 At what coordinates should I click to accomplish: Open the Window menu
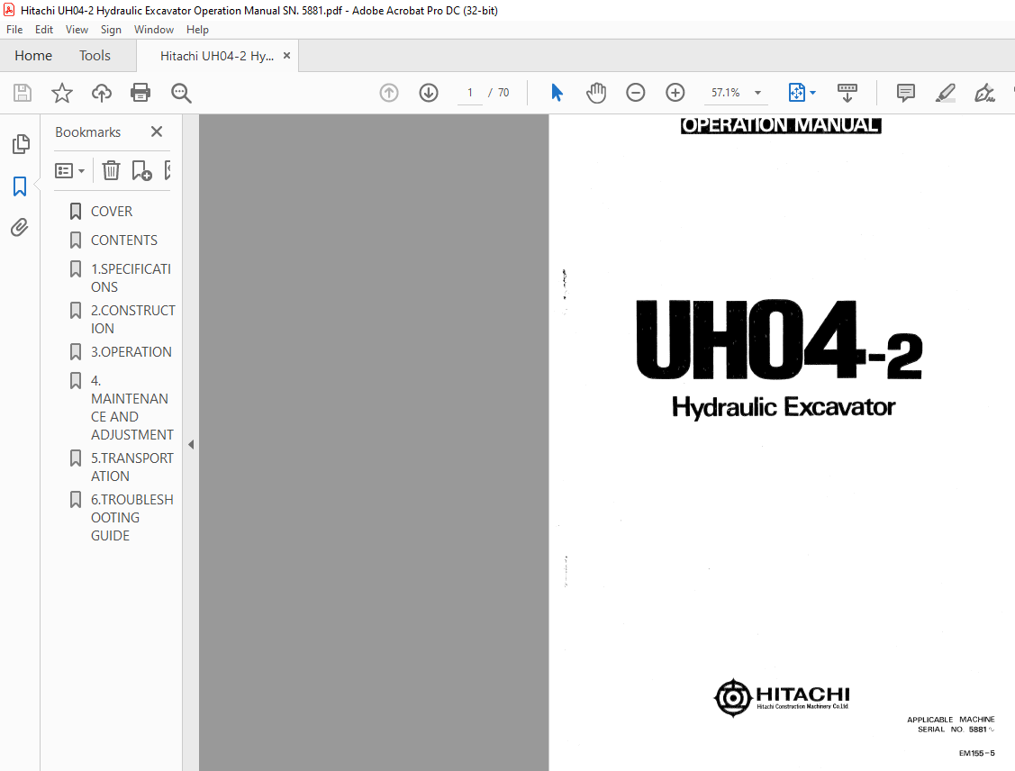pos(154,30)
